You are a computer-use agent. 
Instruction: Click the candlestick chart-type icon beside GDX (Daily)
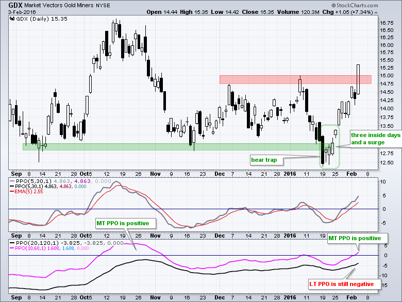(12, 19)
